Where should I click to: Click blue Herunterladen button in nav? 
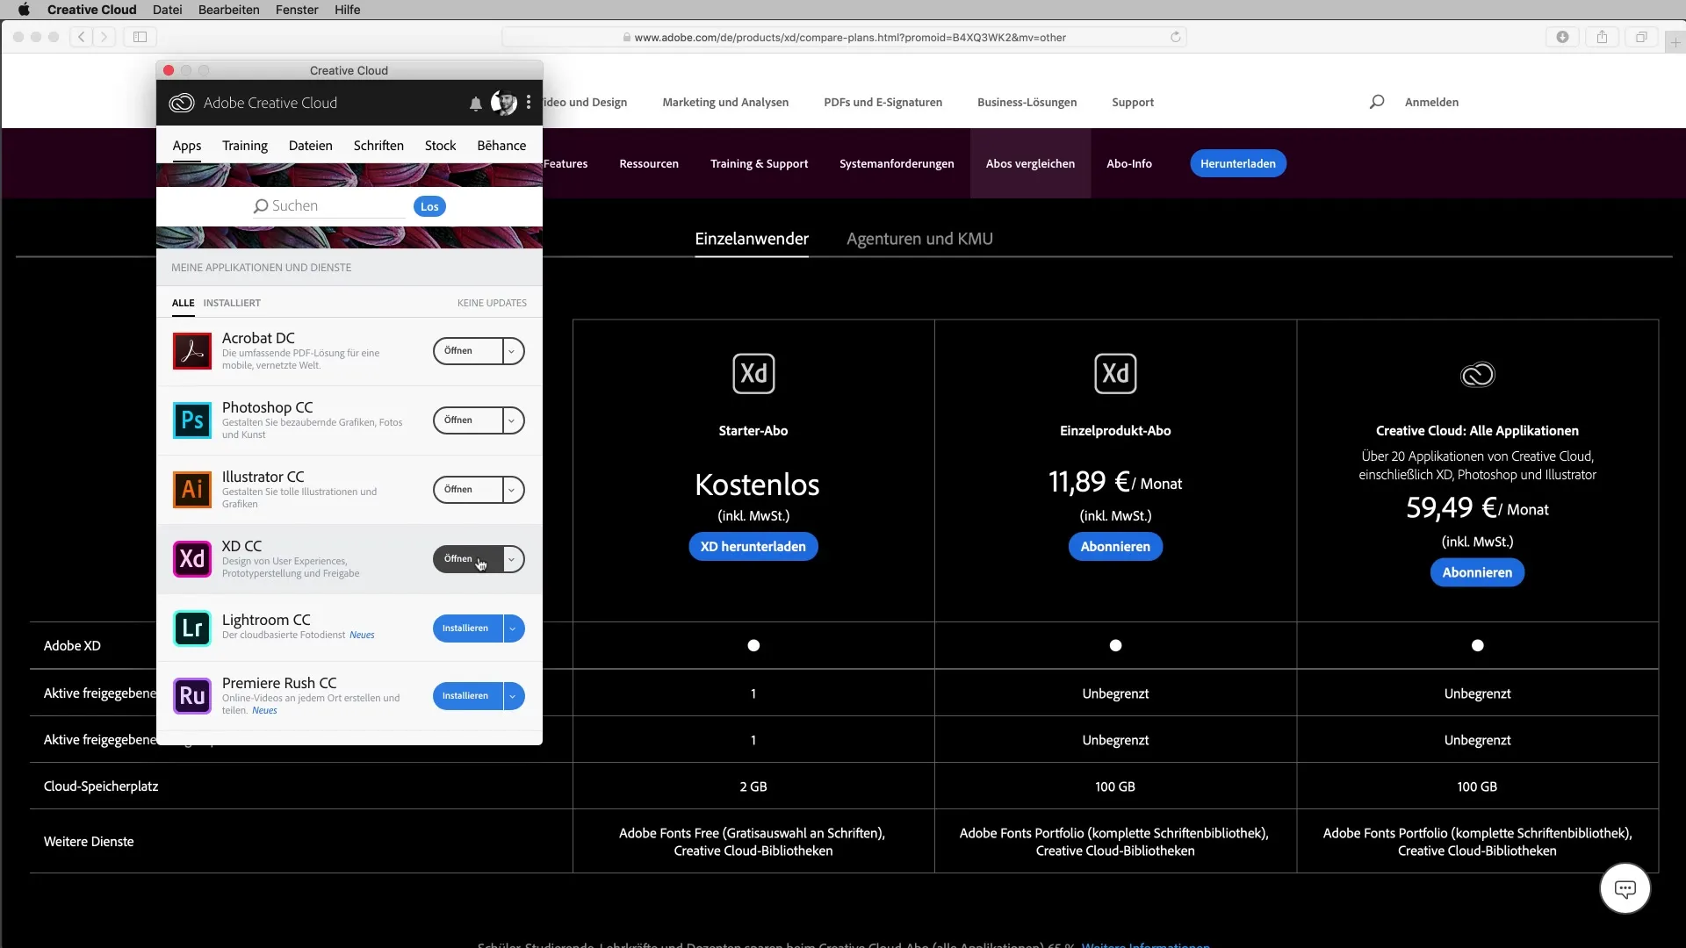point(1238,163)
